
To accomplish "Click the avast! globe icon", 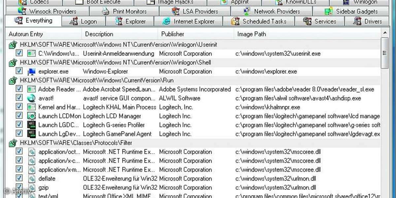I will [x=31, y=98].
